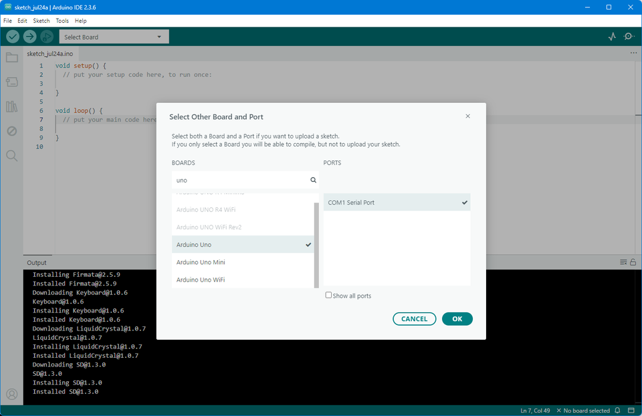Open the Library Manager panel
This screenshot has width=642, height=416.
pyautogui.click(x=11, y=106)
